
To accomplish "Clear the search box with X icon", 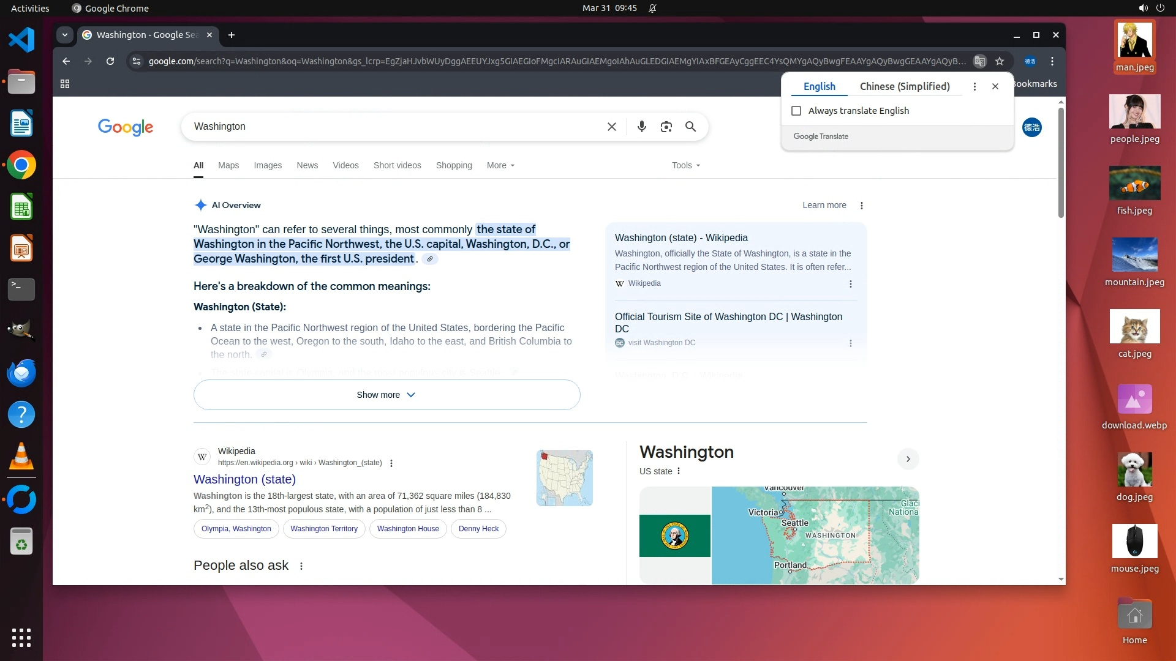I will 611,127.
